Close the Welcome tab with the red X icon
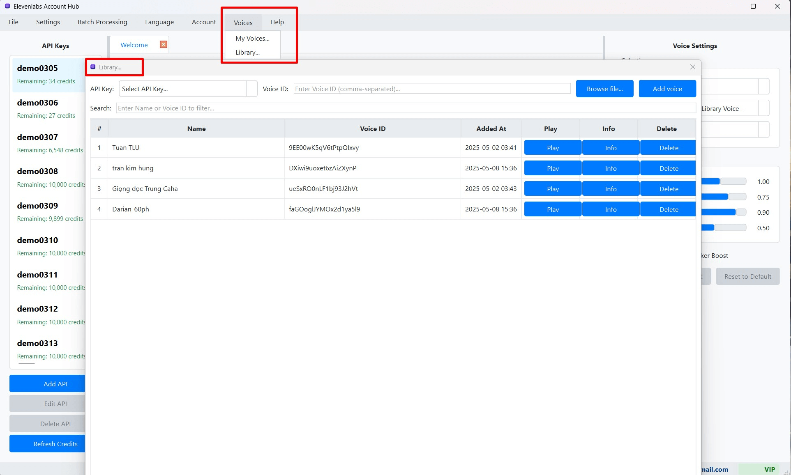Viewport: 791px width, 475px height. tap(164, 44)
